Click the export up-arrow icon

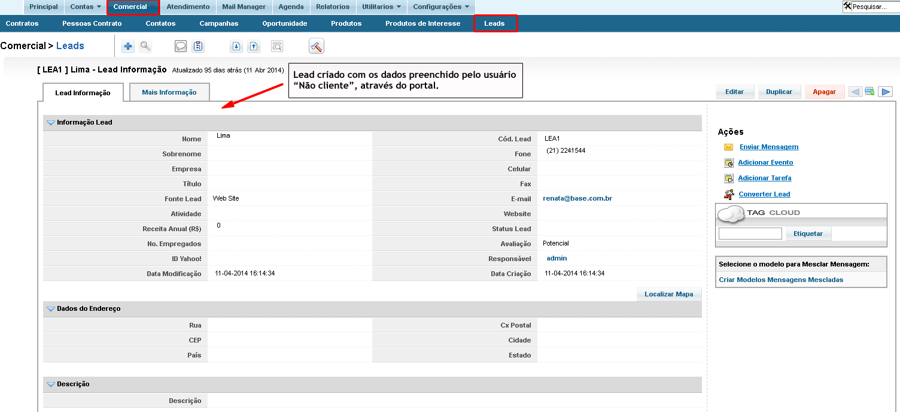click(x=254, y=46)
